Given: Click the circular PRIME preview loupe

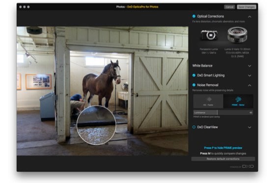Looking at the screenshot, I should pyautogui.click(x=96, y=125).
